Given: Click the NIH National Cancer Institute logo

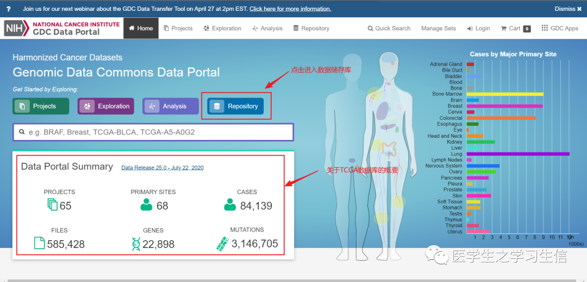Looking at the screenshot, I should [62, 28].
